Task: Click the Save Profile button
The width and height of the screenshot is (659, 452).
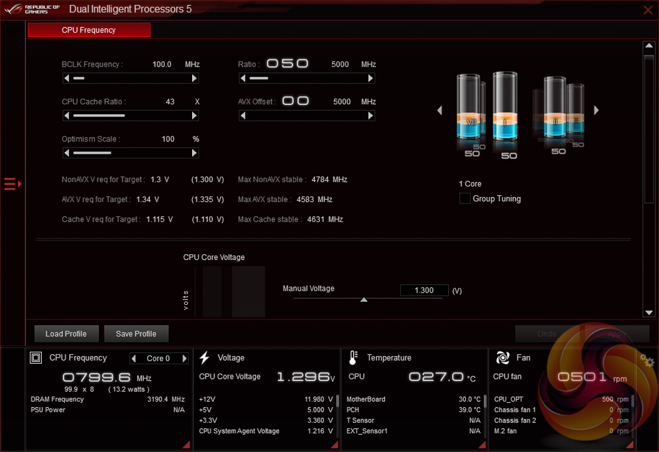Action: (x=136, y=334)
